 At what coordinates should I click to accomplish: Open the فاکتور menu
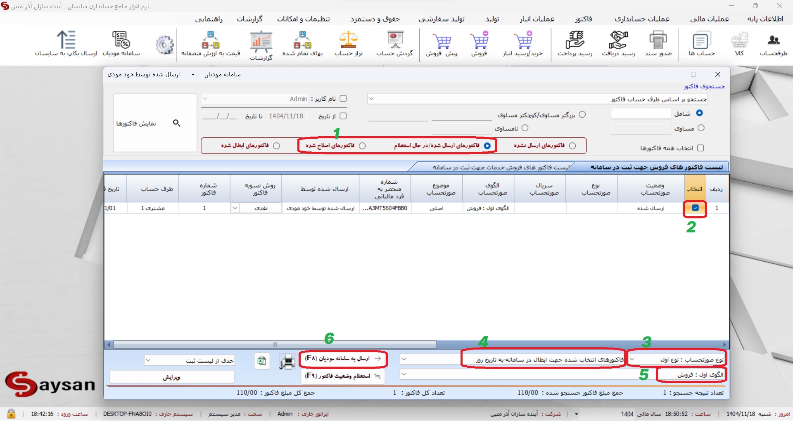click(x=584, y=19)
